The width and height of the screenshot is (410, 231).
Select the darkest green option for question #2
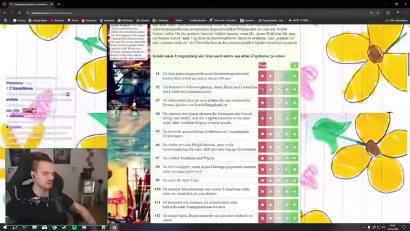tap(295, 90)
